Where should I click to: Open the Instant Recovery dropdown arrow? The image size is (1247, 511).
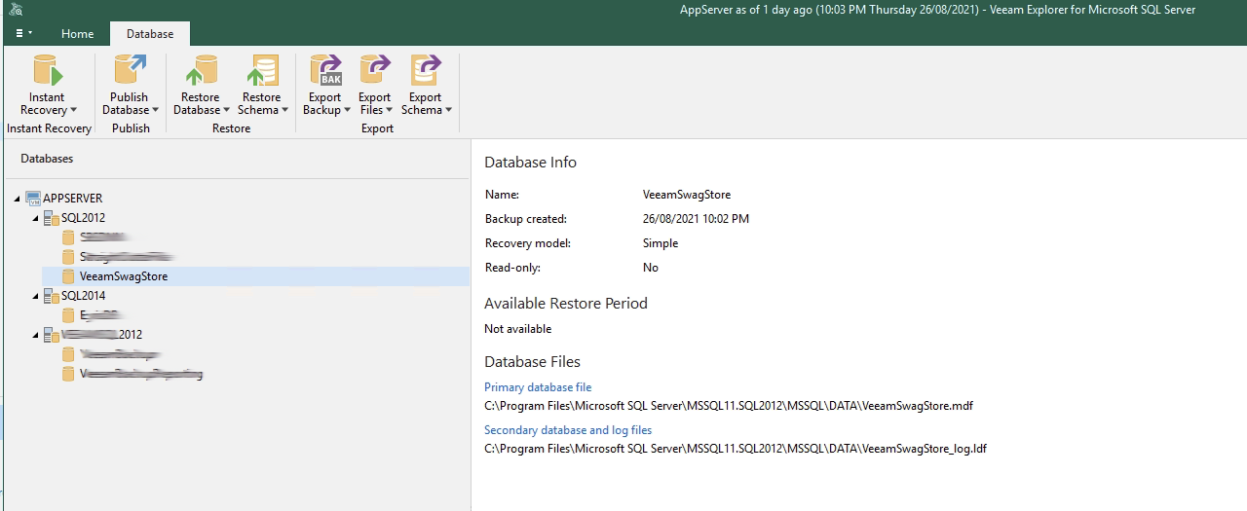pyautogui.click(x=73, y=111)
